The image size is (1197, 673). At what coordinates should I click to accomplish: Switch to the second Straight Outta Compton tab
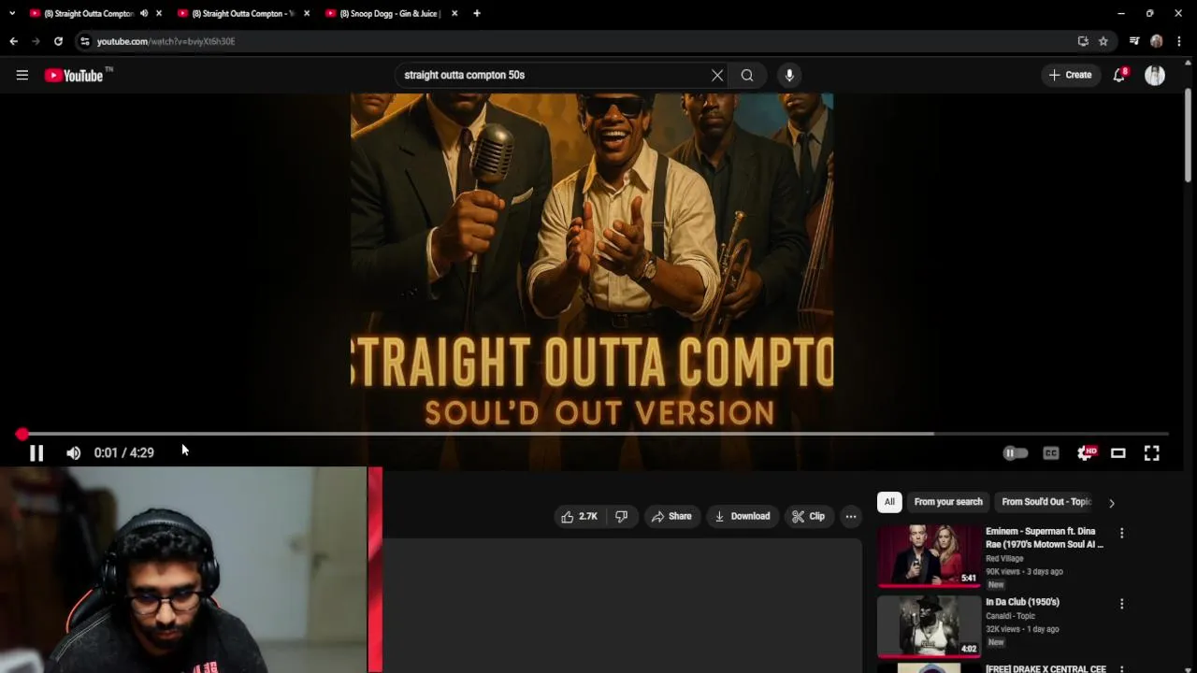click(x=243, y=14)
